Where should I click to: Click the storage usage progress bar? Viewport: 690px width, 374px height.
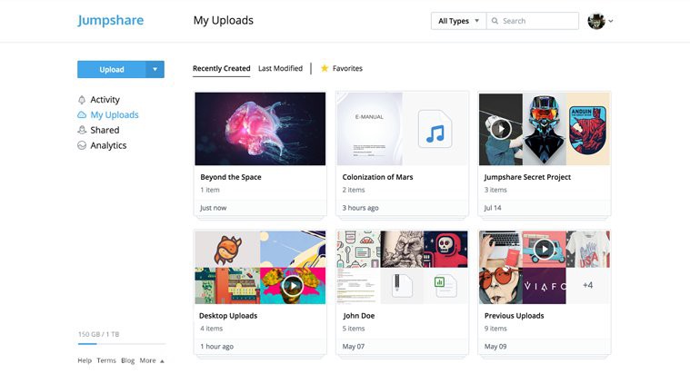coord(121,344)
